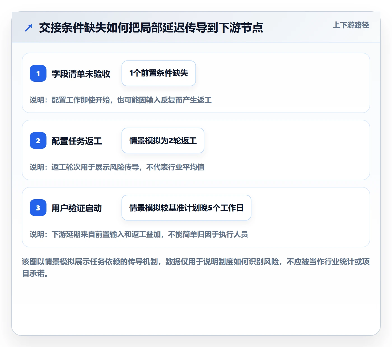
Task: Click the note starting 说明：下游延期来自前置输入
Action: click(x=139, y=235)
